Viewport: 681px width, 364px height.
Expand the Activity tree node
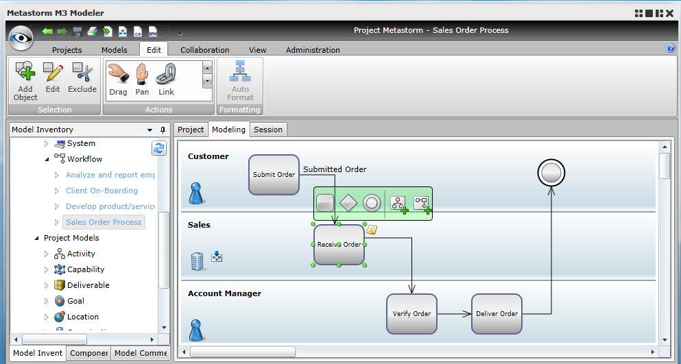(47, 254)
